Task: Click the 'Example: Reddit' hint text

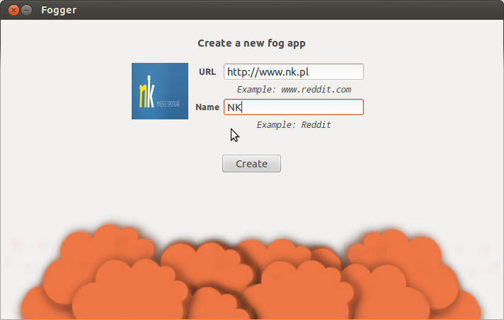Action: tap(294, 125)
